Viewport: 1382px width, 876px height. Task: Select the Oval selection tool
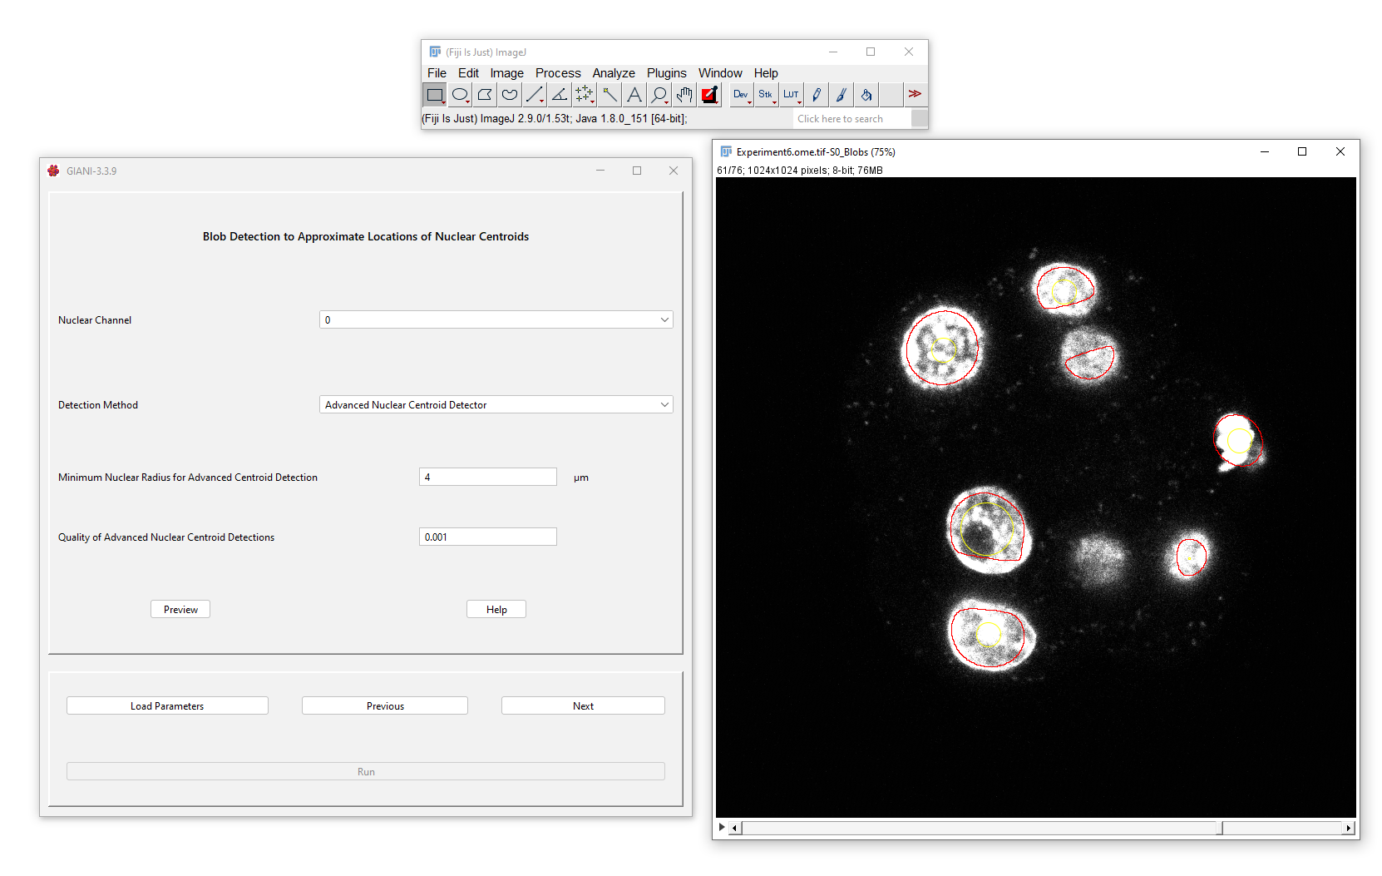[x=460, y=95]
